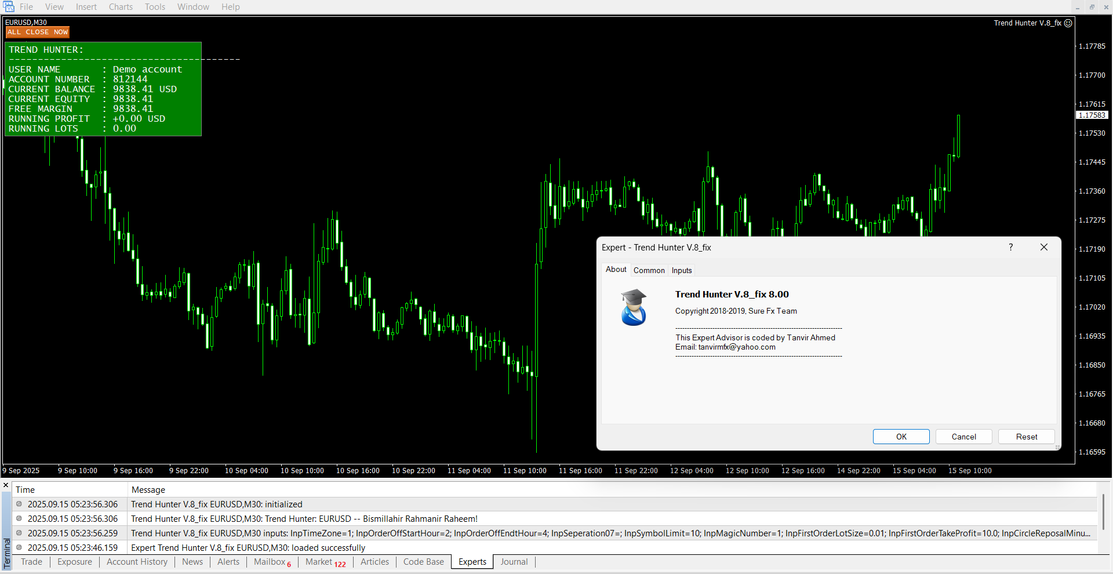The height and width of the screenshot is (574, 1113).
Task: Open the Tools menu
Action: 155,7
